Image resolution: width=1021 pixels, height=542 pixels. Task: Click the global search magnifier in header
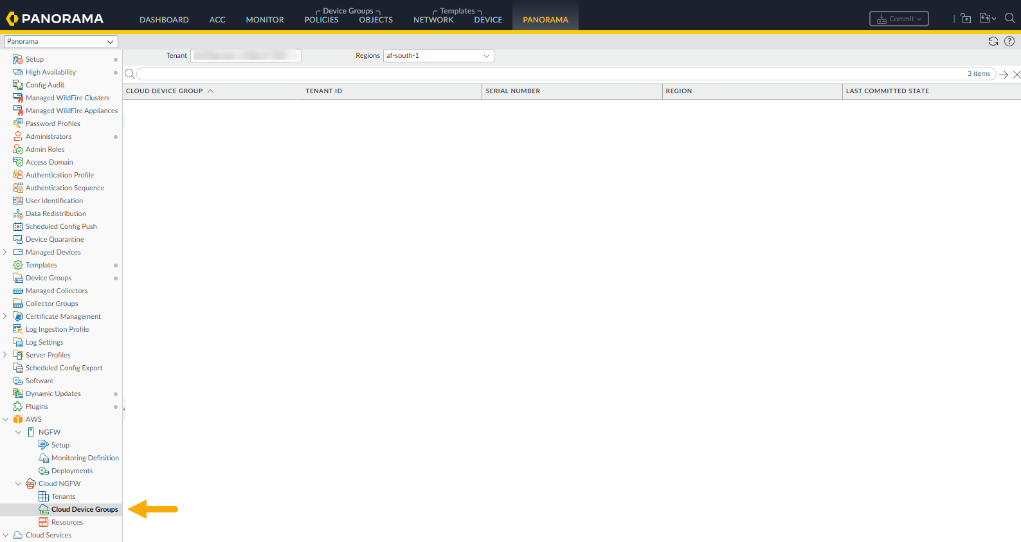pos(1010,18)
